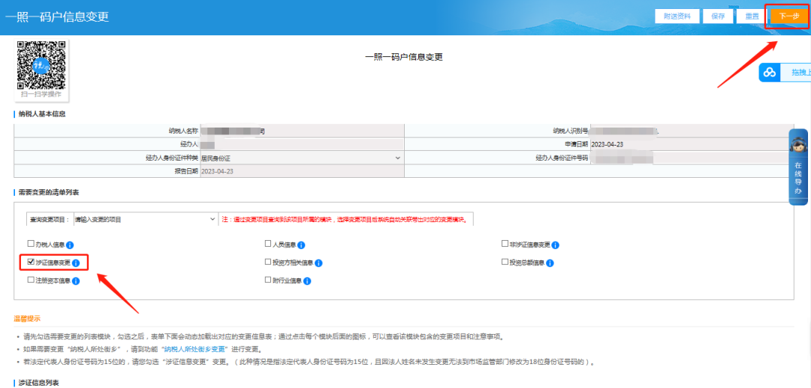Show info for 投资方相关信息
Viewport: 811px width, 388px height.
318,263
